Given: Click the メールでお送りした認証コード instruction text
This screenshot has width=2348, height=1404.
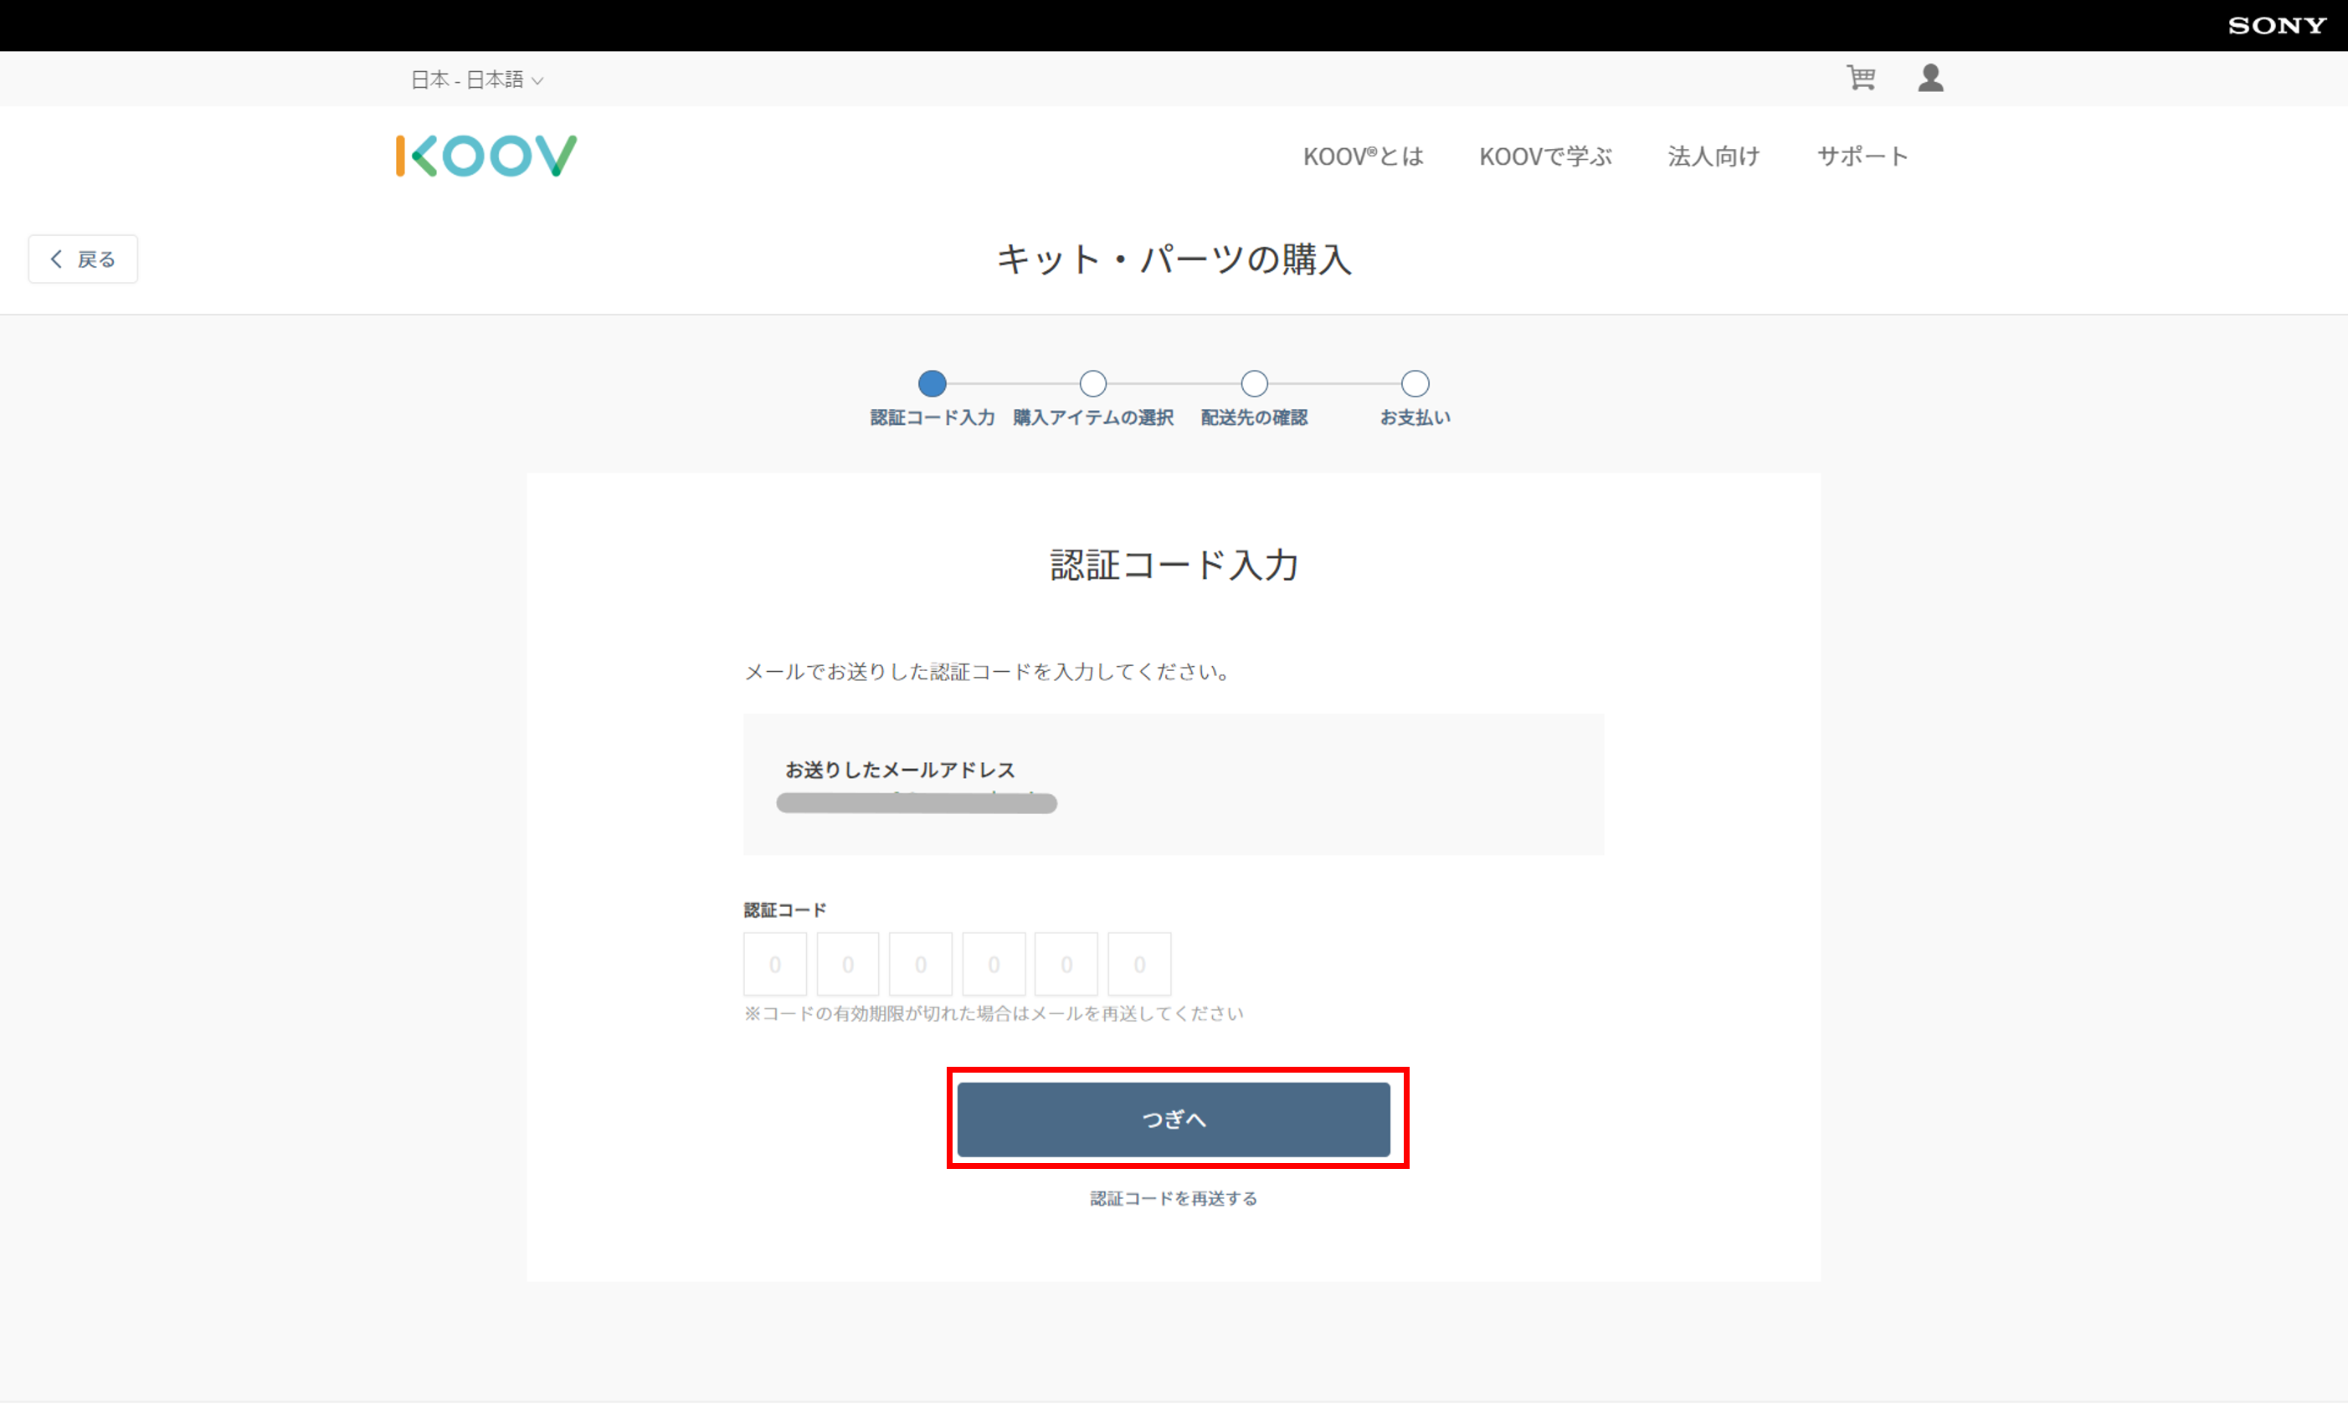Looking at the screenshot, I should [987, 672].
